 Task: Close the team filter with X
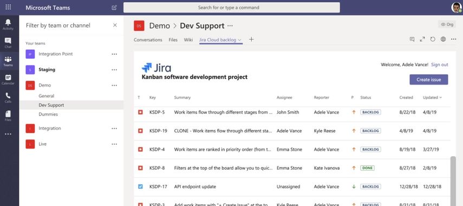[115, 25]
